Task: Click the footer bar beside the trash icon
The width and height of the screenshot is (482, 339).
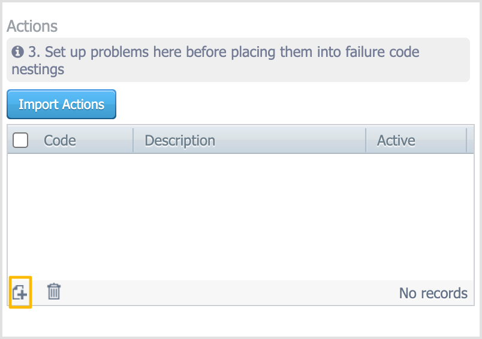Action: [227, 293]
